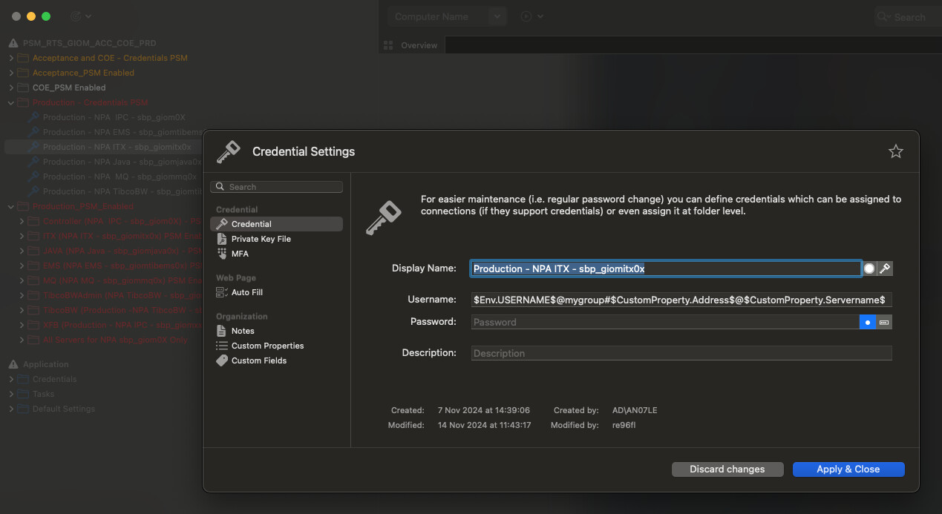Image resolution: width=942 pixels, height=514 pixels.
Task: Open the icon picker beside Display Name
Action: (884, 268)
